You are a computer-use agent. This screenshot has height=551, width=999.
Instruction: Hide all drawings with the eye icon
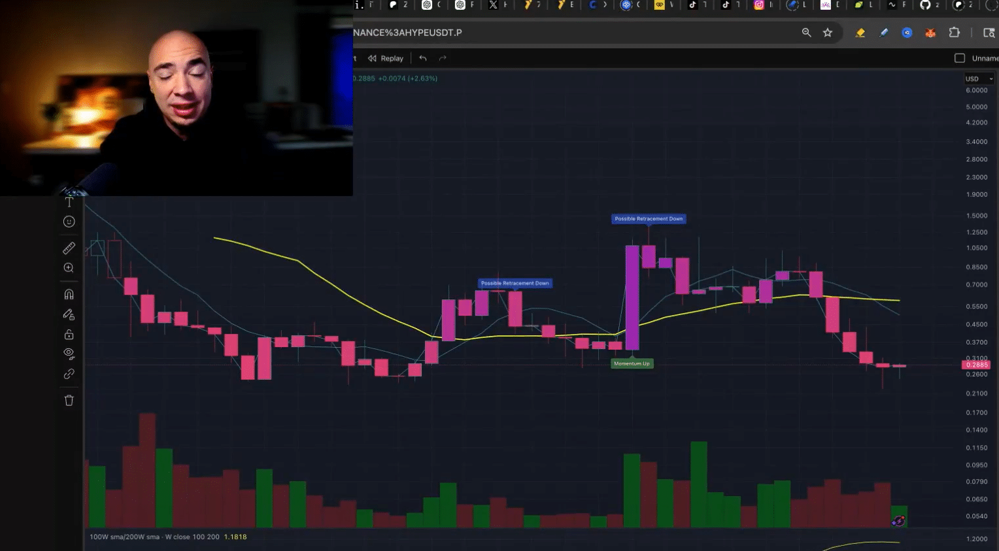[x=69, y=354]
